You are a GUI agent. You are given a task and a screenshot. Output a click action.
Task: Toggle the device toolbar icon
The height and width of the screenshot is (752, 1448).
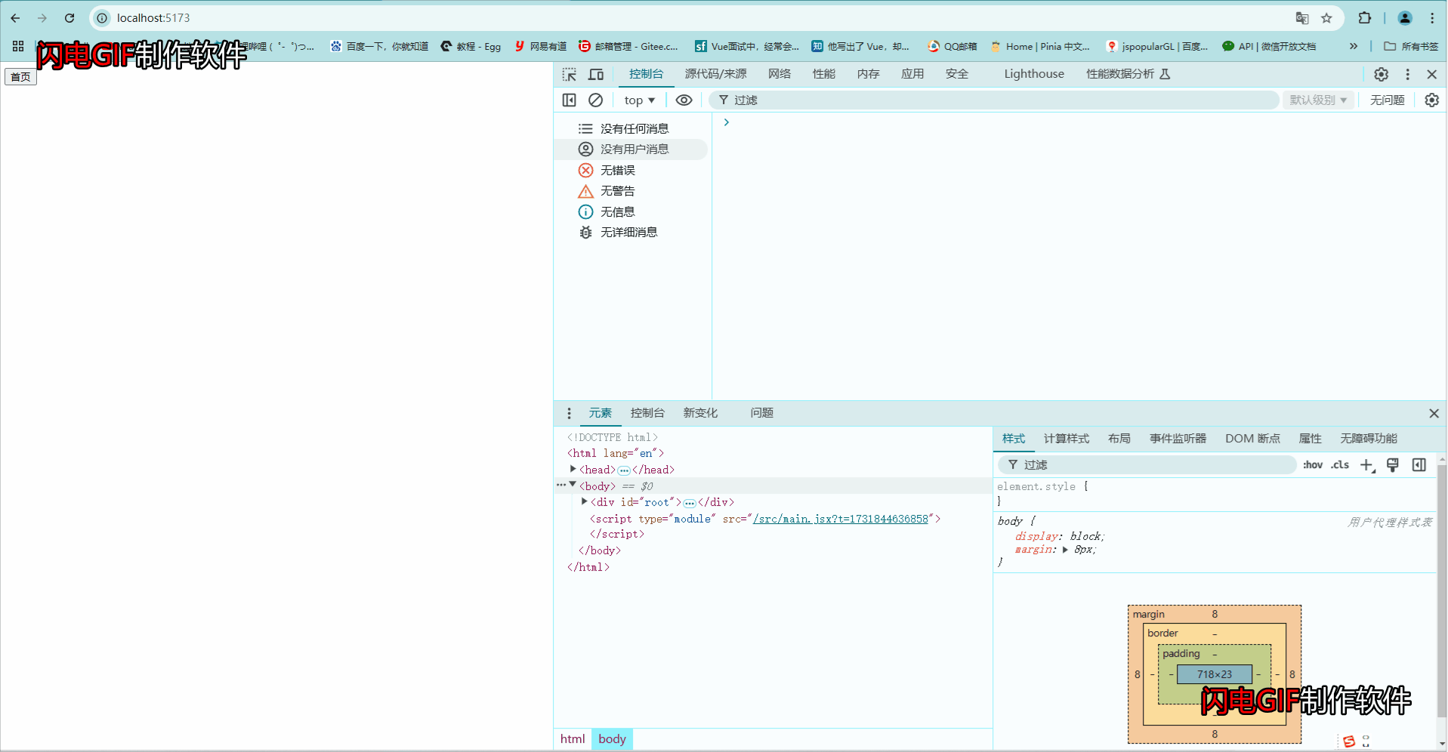[596, 74]
